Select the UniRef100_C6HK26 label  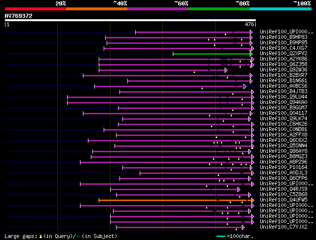tap(283, 124)
